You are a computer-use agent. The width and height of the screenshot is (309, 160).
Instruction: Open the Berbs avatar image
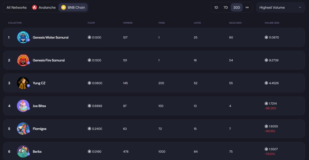(23, 152)
